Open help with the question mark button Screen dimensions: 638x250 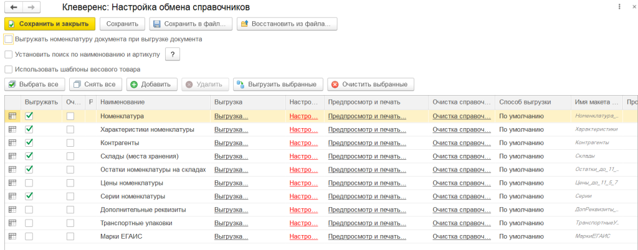pos(173,54)
